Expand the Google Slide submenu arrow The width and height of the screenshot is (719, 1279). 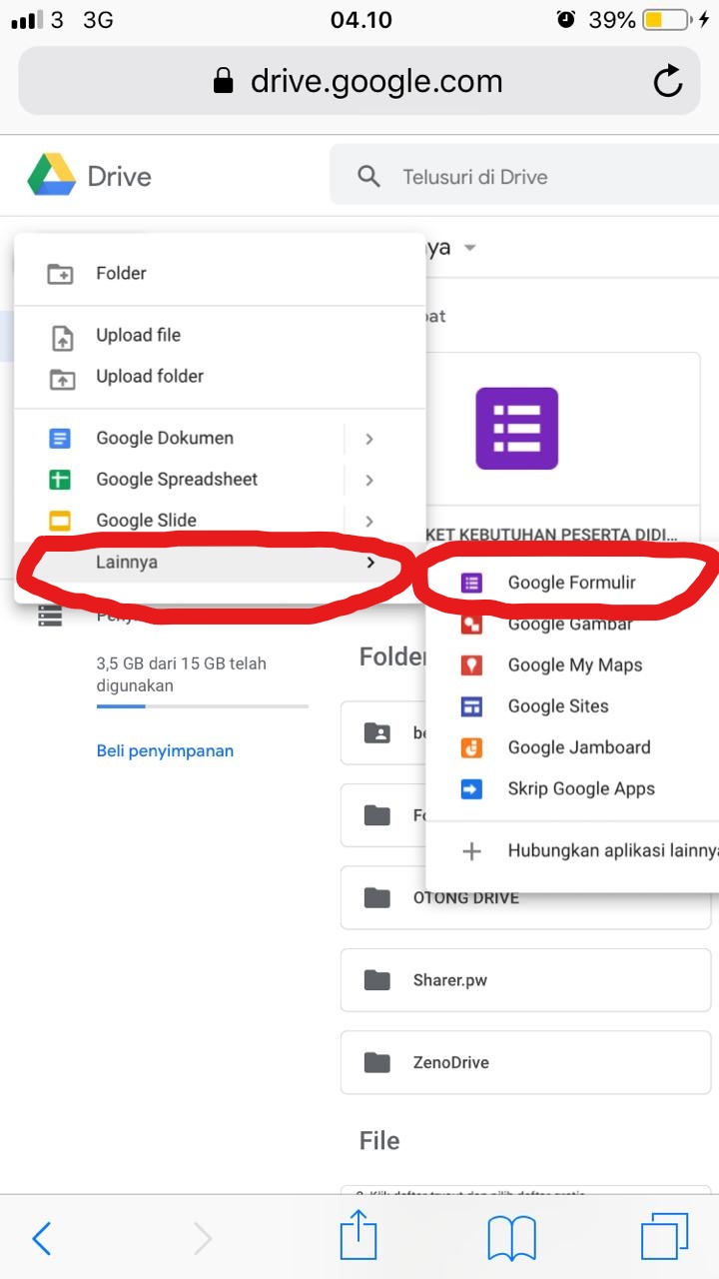pos(369,522)
